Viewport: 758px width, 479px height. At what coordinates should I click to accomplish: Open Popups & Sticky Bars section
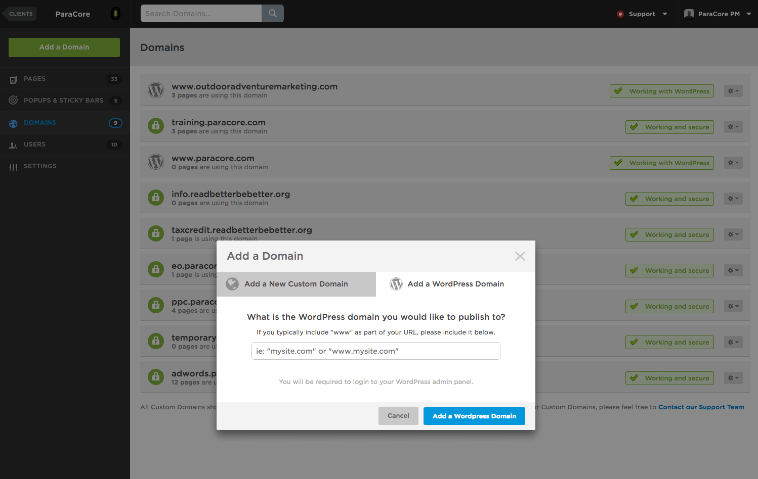click(65, 101)
